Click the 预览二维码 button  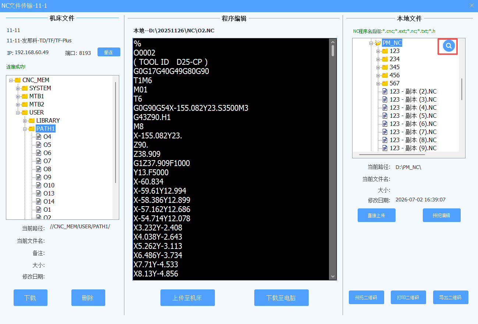click(x=366, y=297)
